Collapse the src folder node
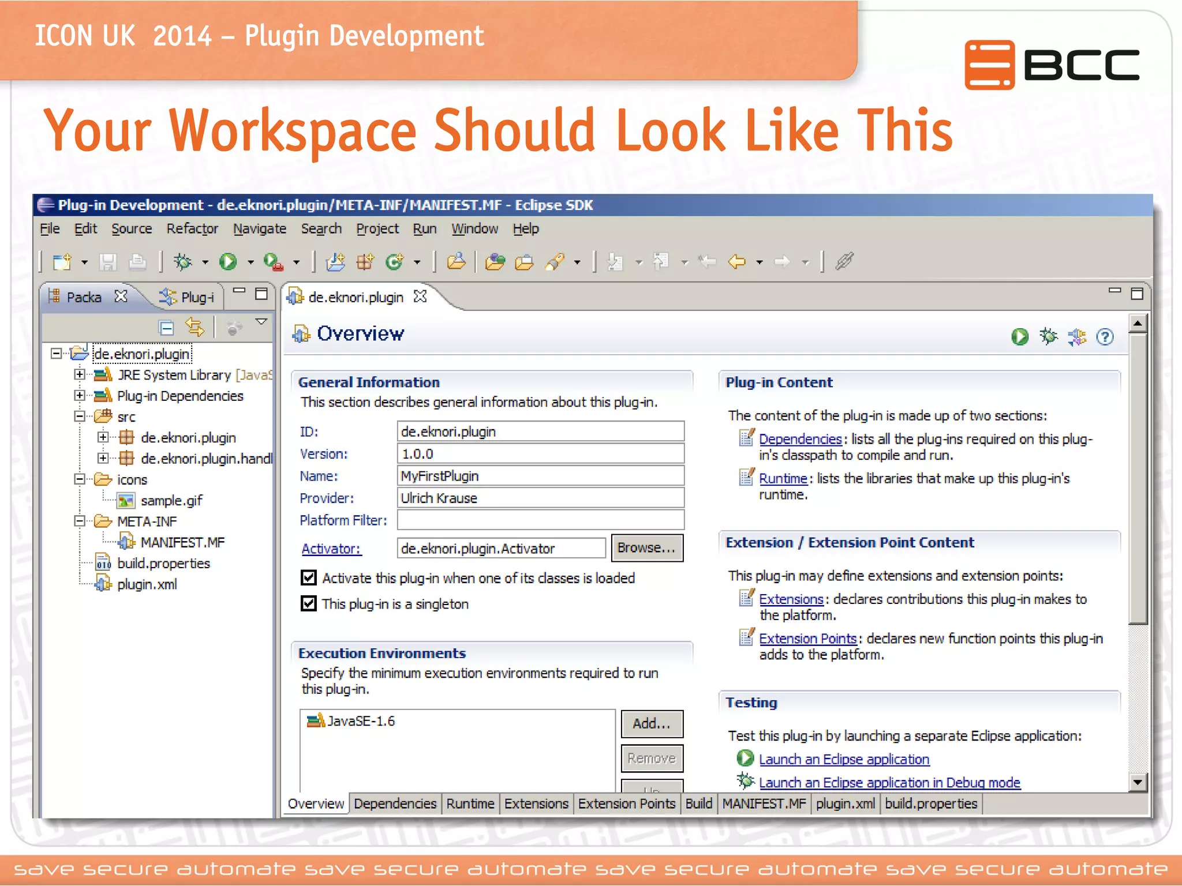The image size is (1182, 886). 80,416
